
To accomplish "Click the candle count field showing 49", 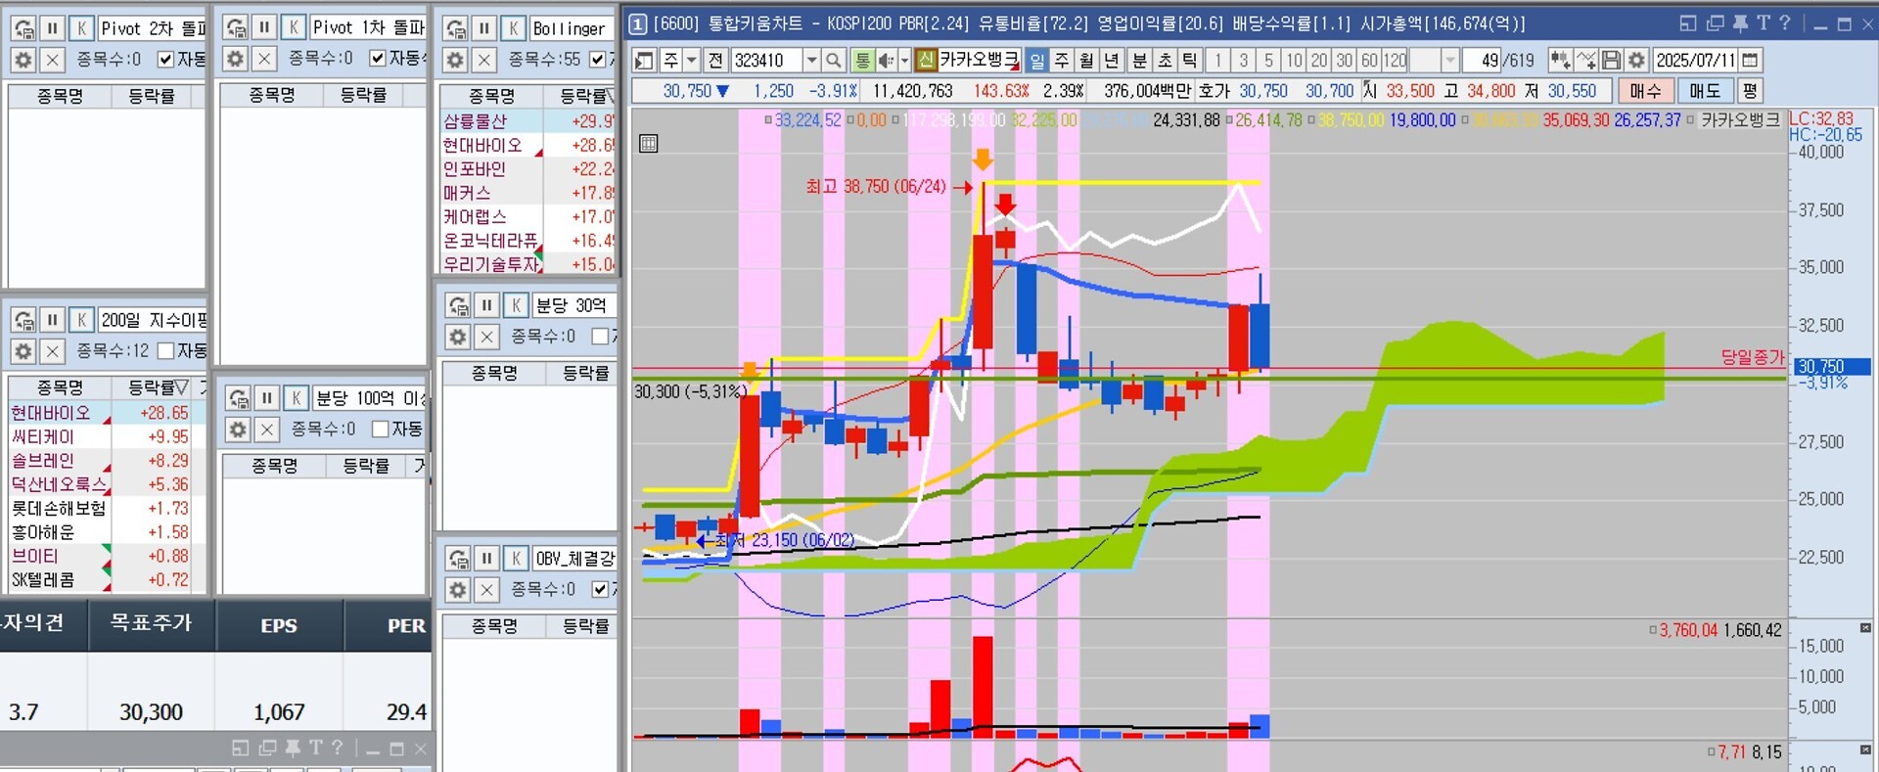I will tap(1483, 61).
